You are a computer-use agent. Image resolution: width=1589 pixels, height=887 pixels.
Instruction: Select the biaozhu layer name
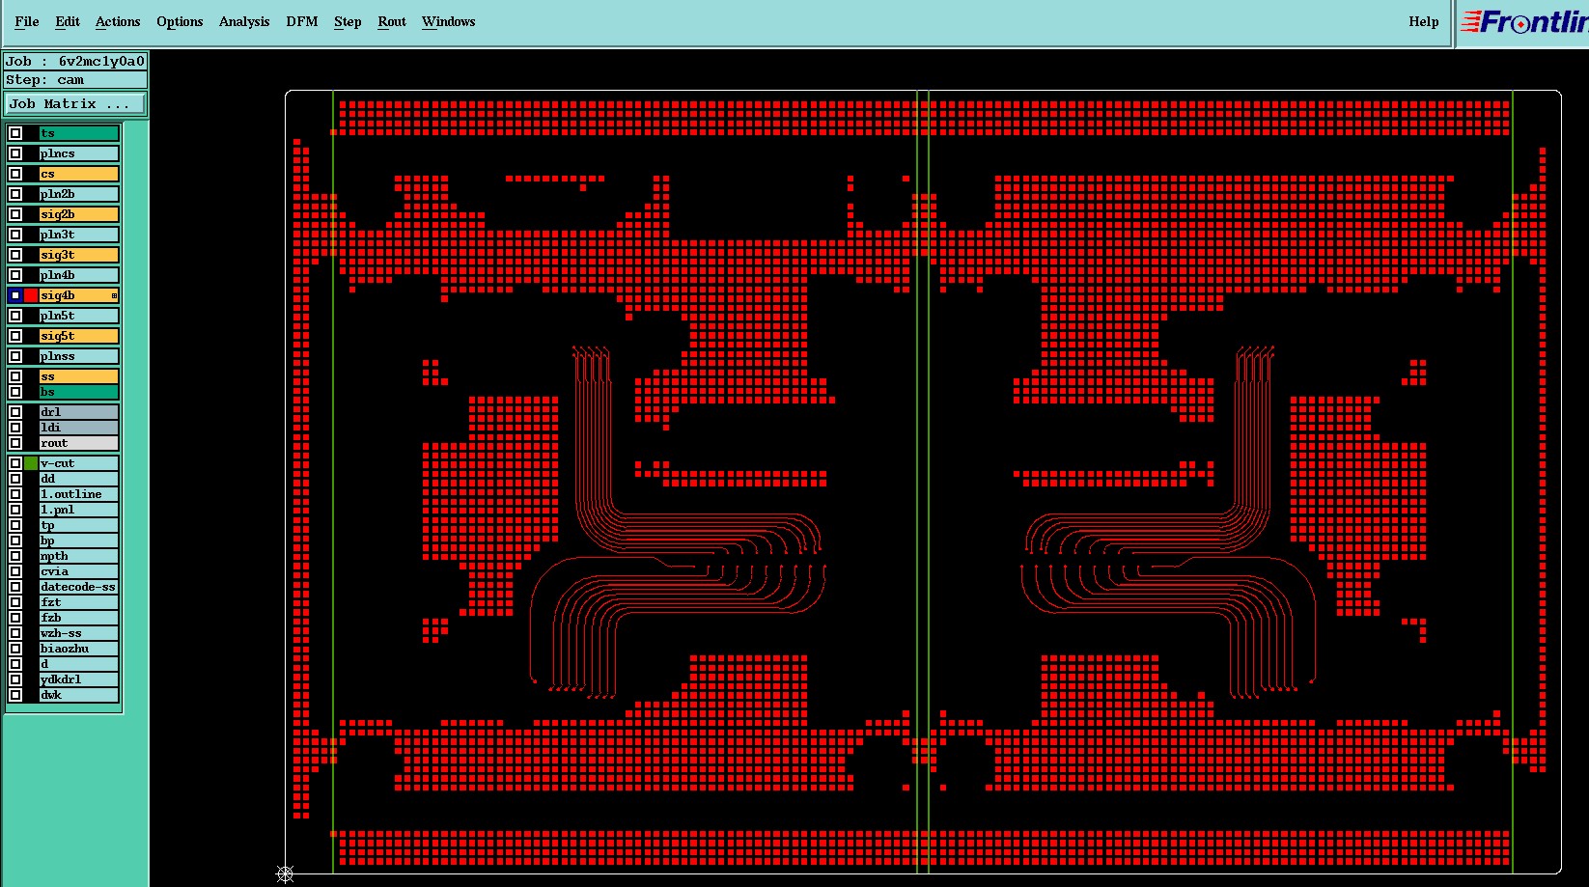click(x=79, y=649)
